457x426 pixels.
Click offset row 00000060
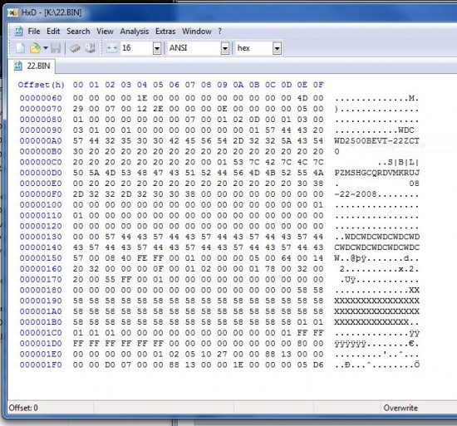pyautogui.click(x=41, y=98)
